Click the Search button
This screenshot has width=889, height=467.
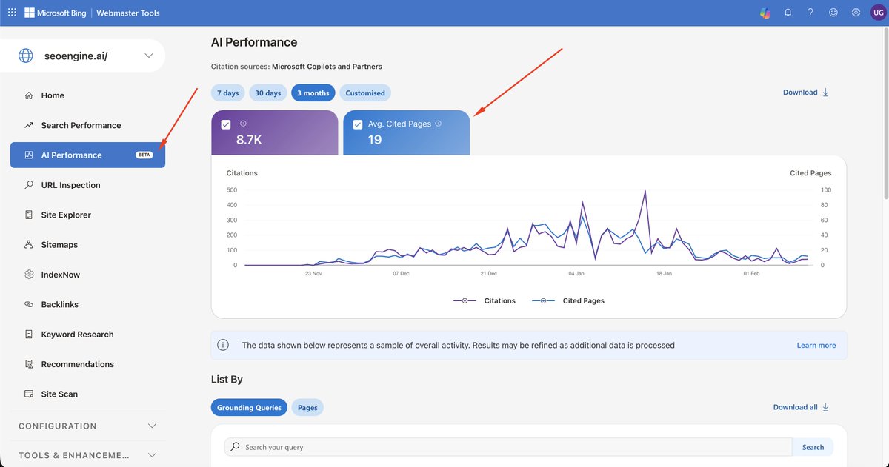813,447
